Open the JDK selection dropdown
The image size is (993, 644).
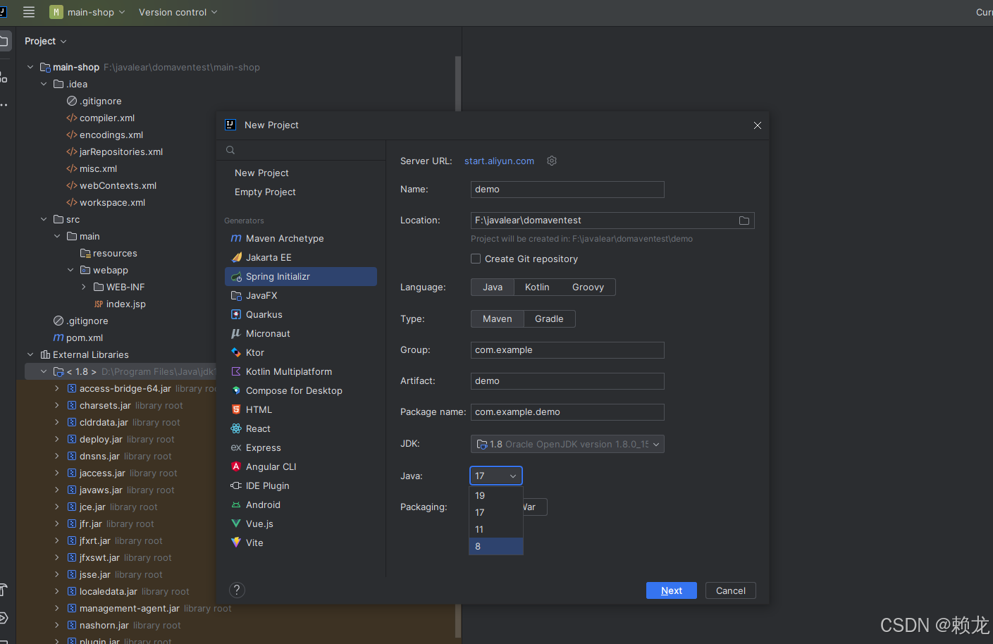[567, 445]
